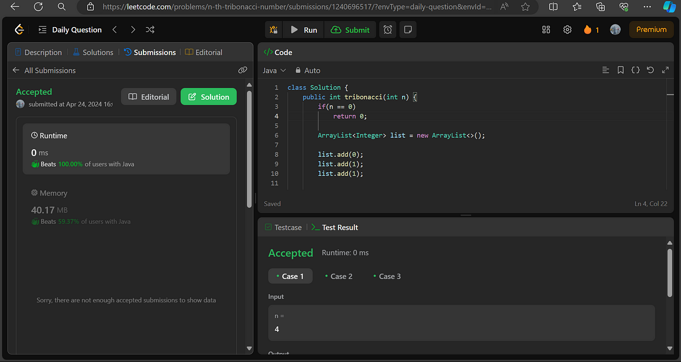
Task: Open the browser essentials heart icon
Action: pos(624,7)
